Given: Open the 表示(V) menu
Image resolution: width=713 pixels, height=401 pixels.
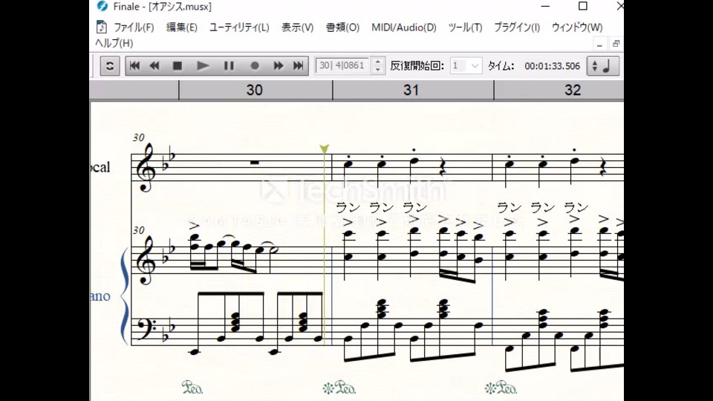Looking at the screenshot, I should (x=297, y=27).
